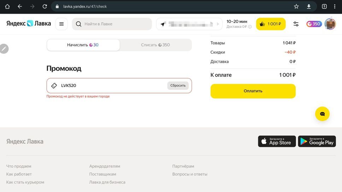342x192 pixels.
Task: Click footer Яндекс Лавка logo text
Action: click(x=25, y=142)
